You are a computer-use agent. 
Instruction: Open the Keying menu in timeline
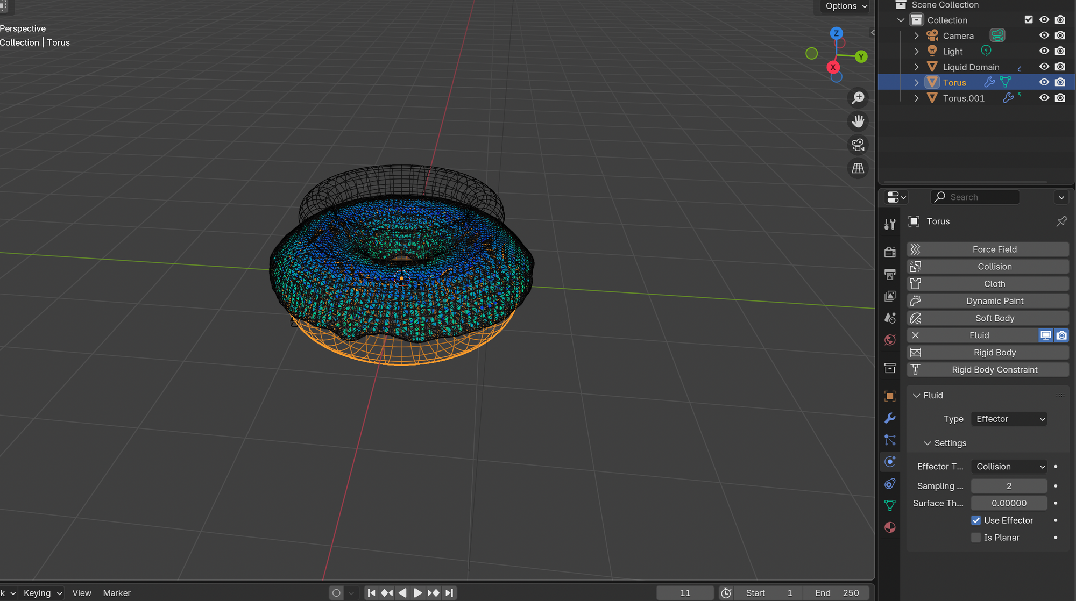pos(43,593)
